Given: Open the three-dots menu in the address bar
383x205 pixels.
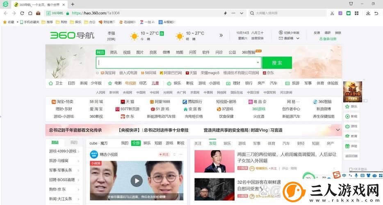Looking at the screenshot, I should point(233,13).
